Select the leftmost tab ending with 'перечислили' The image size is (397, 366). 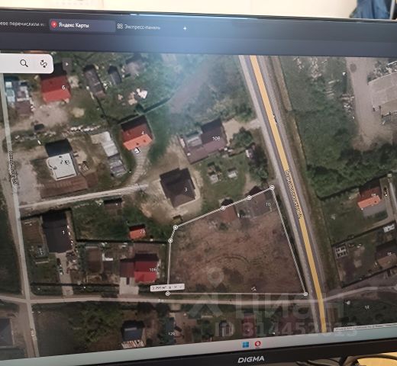[x=22, y=24]
